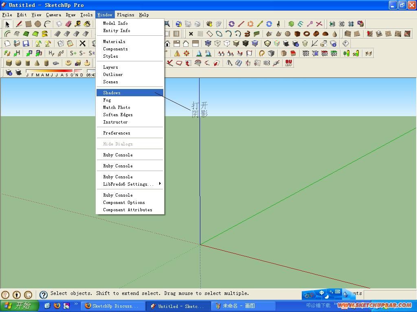Image resolution: width=417 pixels, height=312 pixels.
Task: Open the Camera menu
Action: pos(53,15)
